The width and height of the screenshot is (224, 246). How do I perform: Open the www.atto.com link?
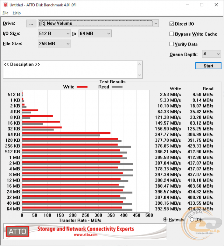(x=85, y=235)
